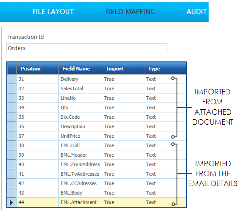Click the current-row arrow indicator for row 44
Image resolution: width=243 pixels, height=210 pixels.
coord(11,202)
